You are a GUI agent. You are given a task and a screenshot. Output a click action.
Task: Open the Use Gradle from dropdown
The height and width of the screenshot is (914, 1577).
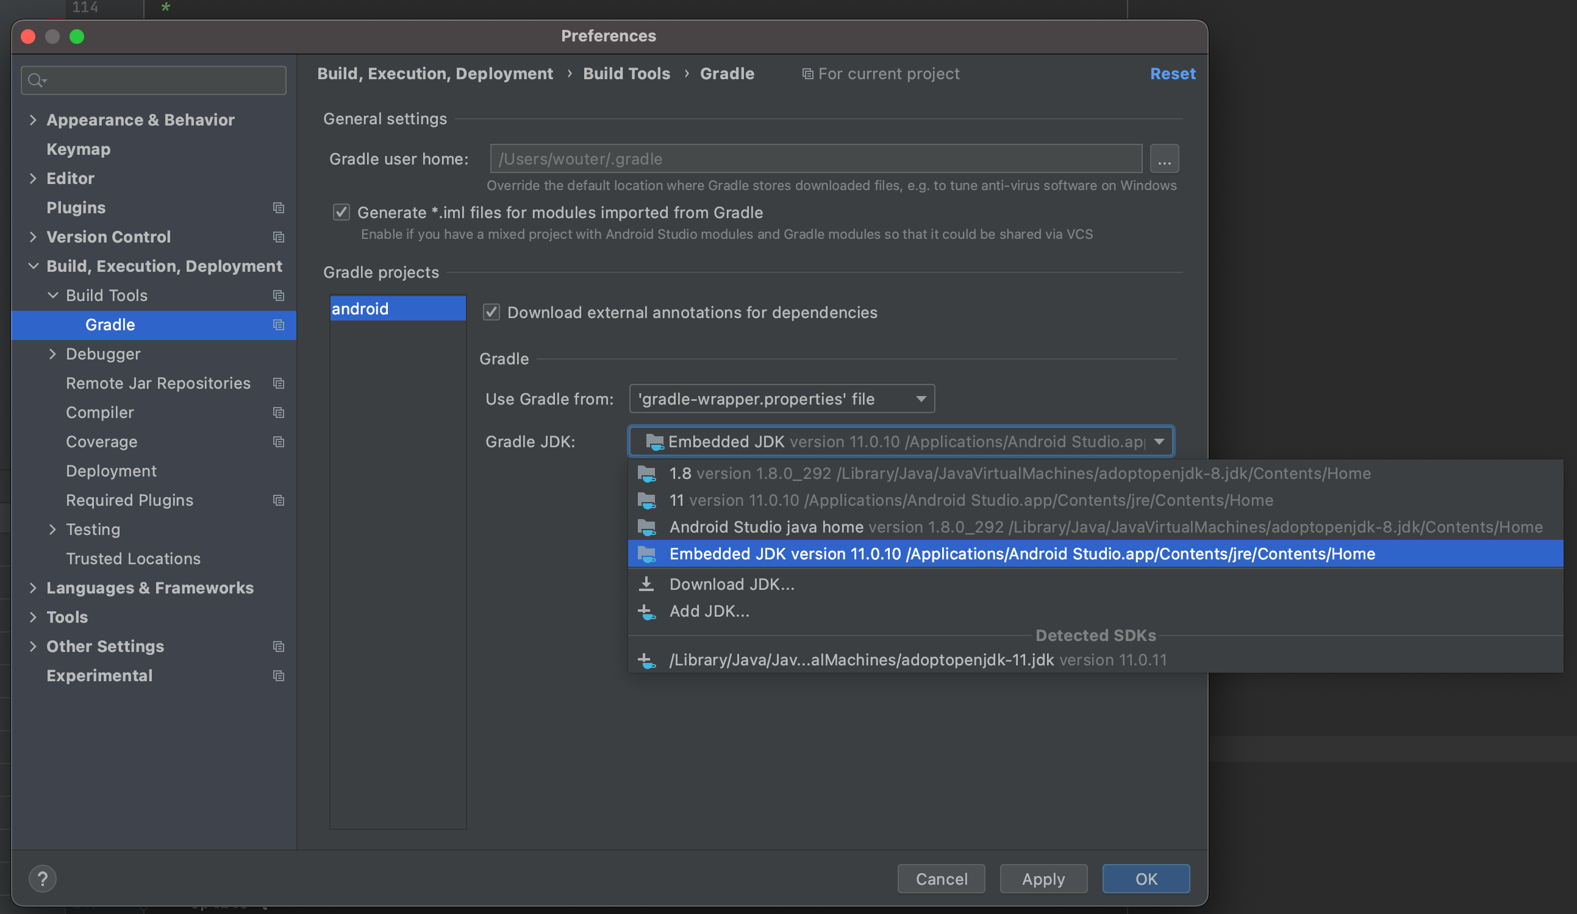tap(781, 399)
